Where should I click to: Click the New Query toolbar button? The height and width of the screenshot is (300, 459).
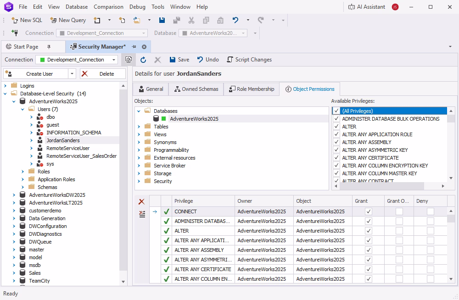pyautogui.click(x=68, y=20)
